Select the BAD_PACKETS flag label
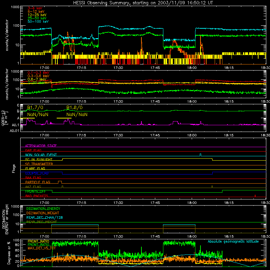This screenshot has width=270, height=270. (x=36, y=196)
